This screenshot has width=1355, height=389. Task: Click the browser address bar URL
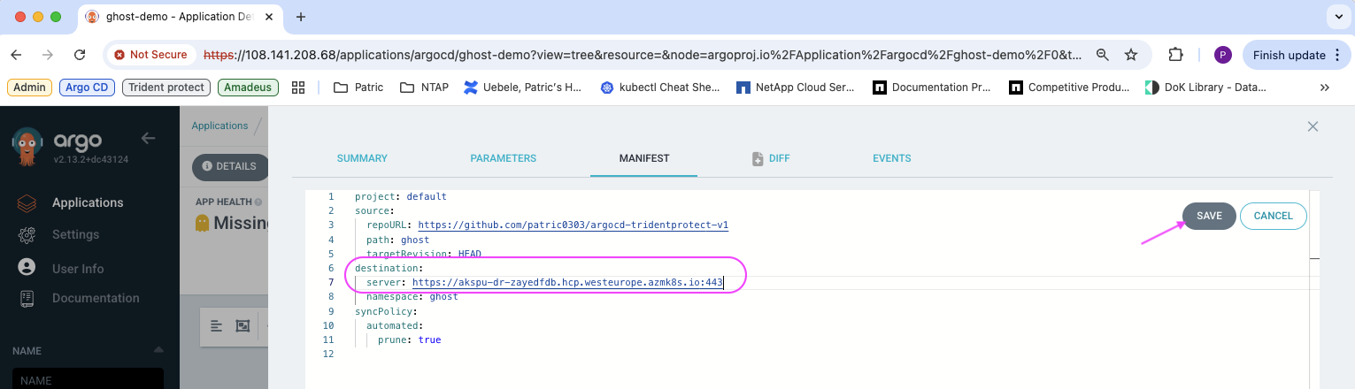click(x=642, y=55)
